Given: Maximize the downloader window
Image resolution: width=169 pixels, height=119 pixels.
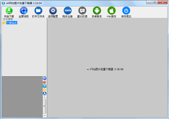Looking at the screenshot, I should tap(155, 2).
